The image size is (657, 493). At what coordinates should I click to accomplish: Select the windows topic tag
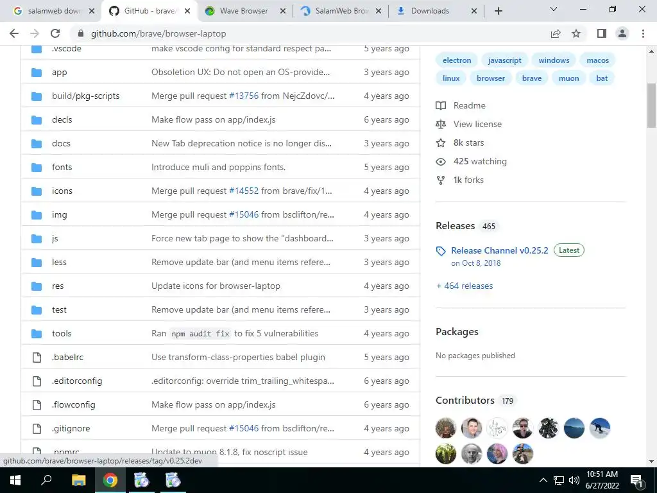pos(554,60)
